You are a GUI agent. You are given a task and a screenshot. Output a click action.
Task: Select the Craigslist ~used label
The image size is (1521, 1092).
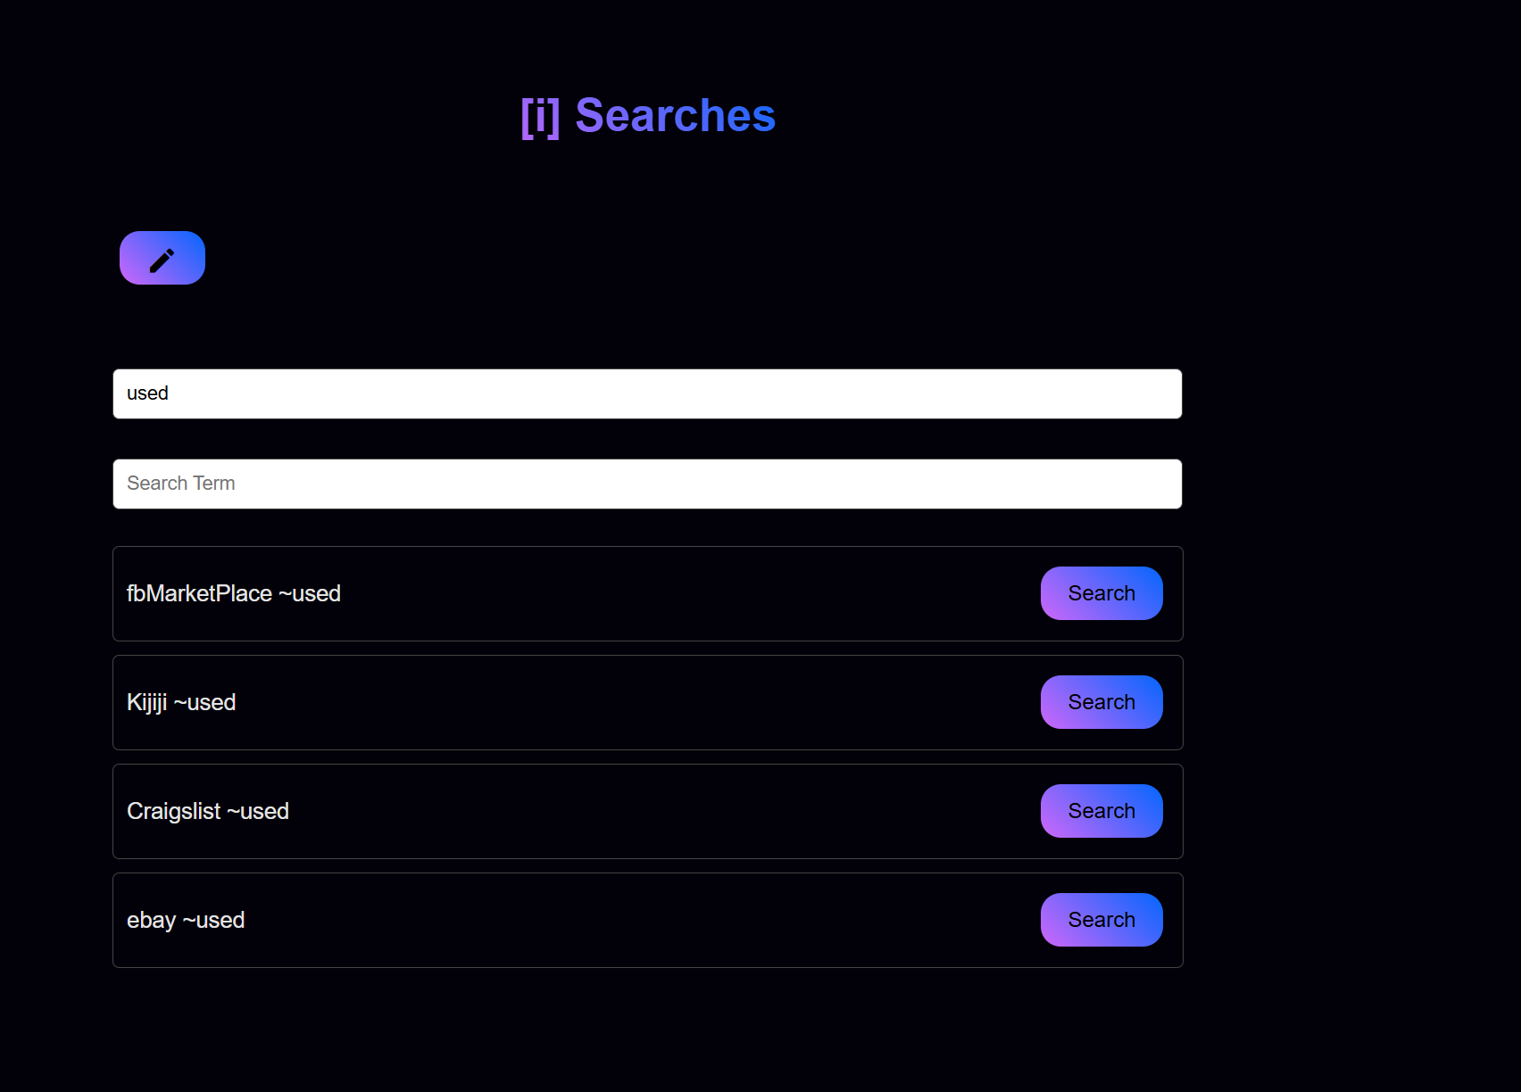click(208, 811)
